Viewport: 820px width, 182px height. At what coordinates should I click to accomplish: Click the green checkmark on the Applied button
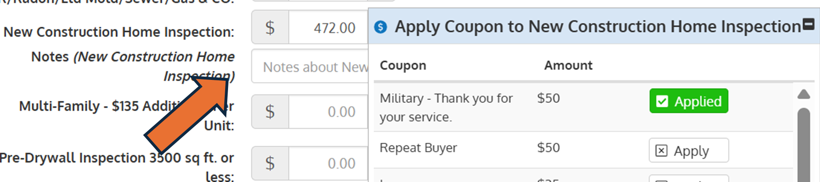click(x=662, y=101)
